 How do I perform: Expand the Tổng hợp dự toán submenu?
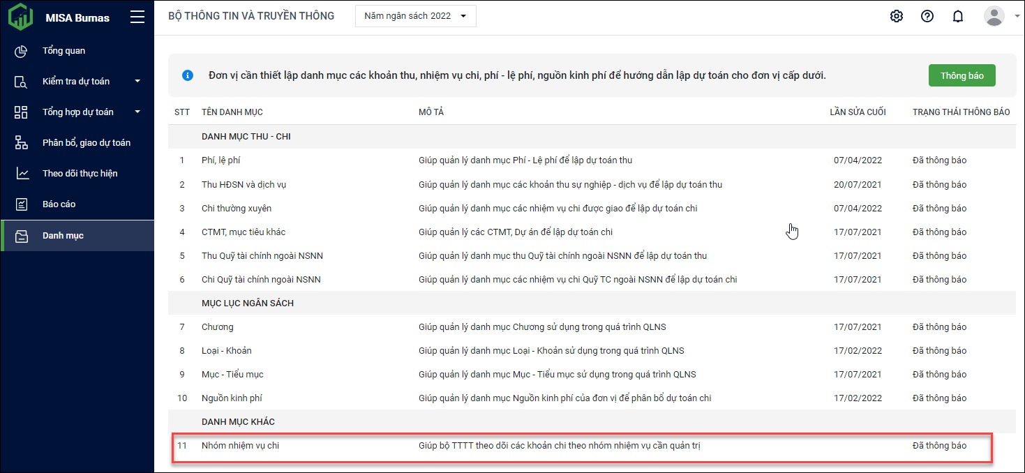click(x=137, y=112)
